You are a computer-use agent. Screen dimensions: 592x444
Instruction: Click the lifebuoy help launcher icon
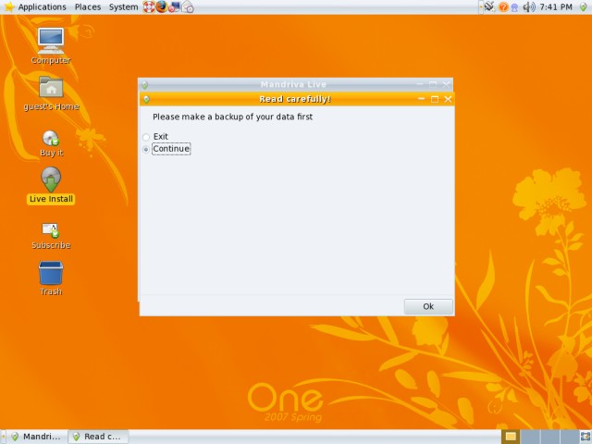(149, 6)
